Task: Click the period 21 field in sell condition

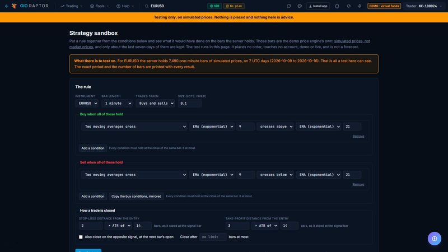Action: (x=352, y=175)
